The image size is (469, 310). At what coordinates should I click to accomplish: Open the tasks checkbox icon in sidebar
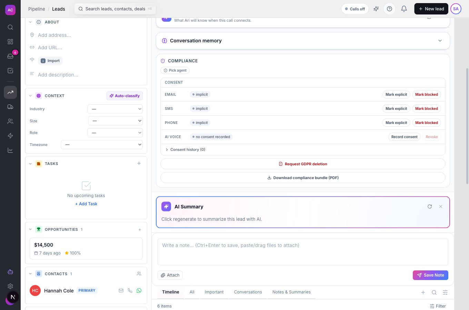pyautogui.click(x=10, y=71)
